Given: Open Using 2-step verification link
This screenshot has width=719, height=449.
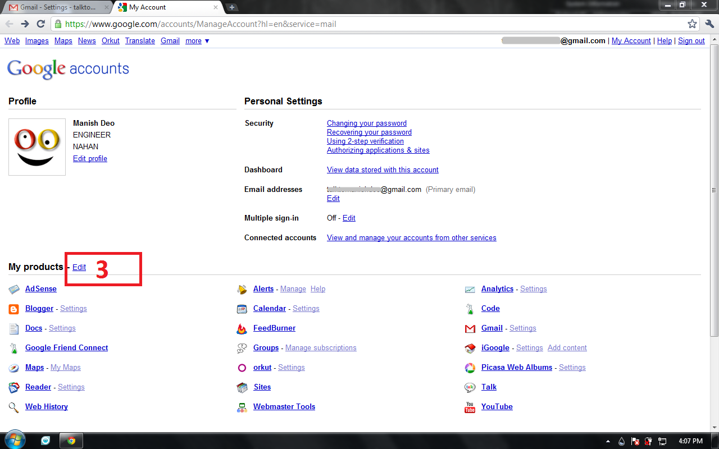Looking at the screenshot, I should [365, 141].
